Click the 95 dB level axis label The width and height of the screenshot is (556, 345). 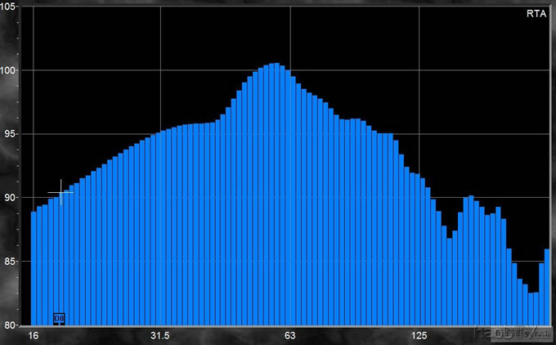[11, 134]
